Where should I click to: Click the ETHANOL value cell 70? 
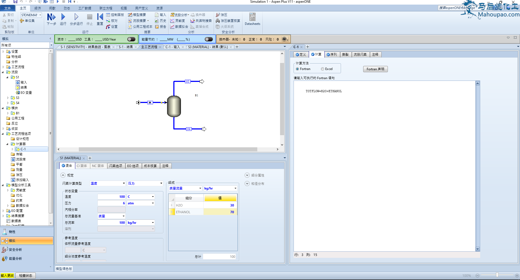click(220, 212)
